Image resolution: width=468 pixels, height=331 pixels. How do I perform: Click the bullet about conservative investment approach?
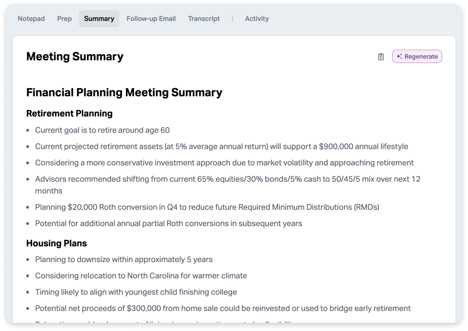(x=224, y=163)
